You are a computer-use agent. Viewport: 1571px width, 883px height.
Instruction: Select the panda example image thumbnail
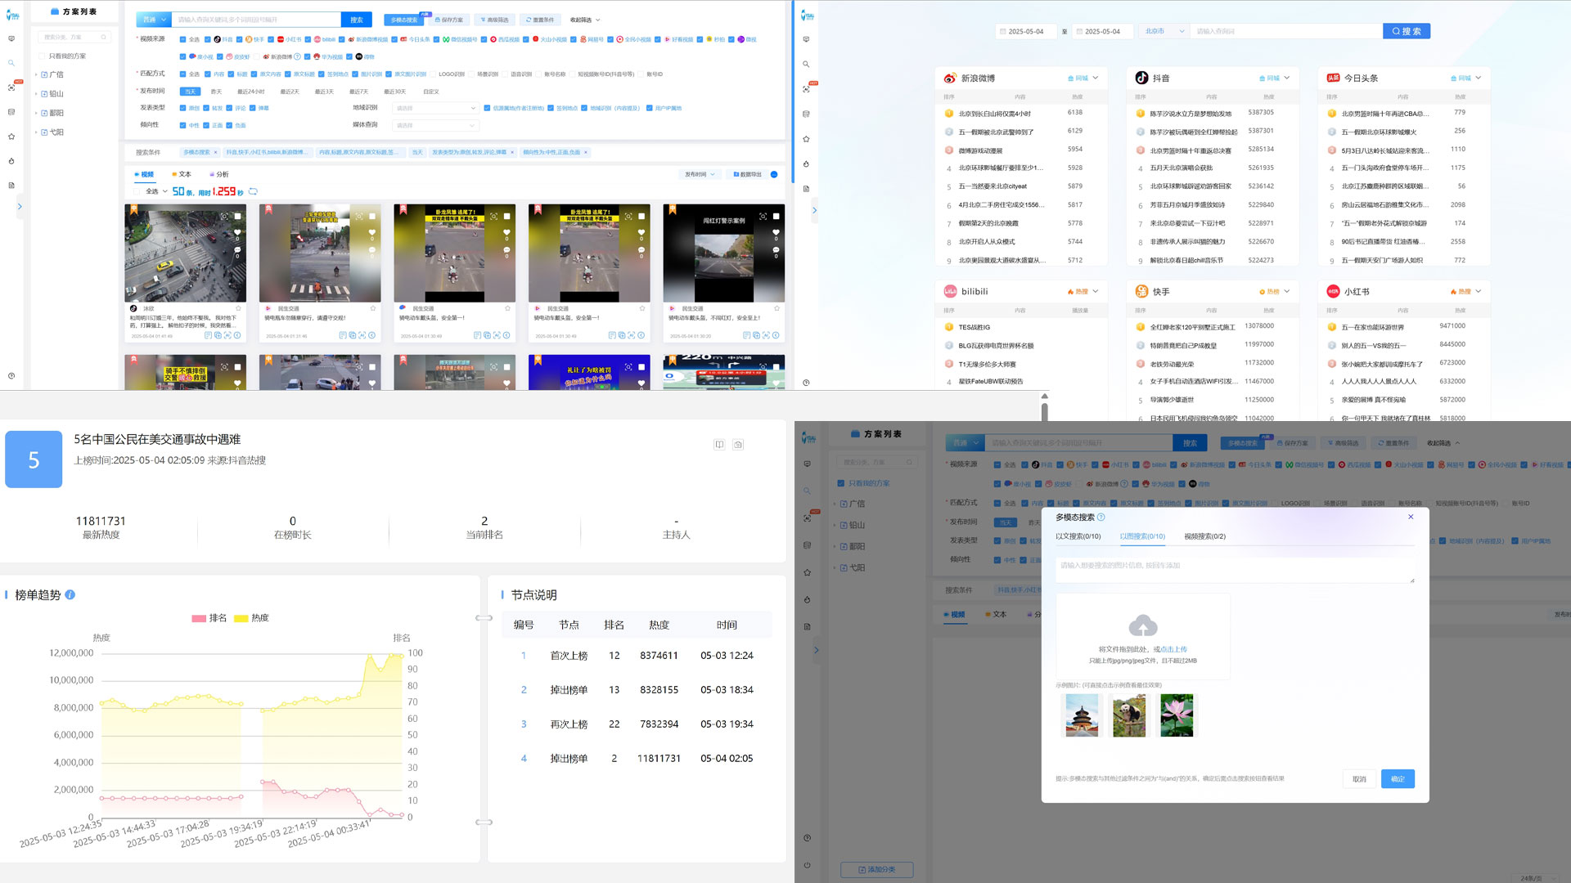(x=1129, y=715)
